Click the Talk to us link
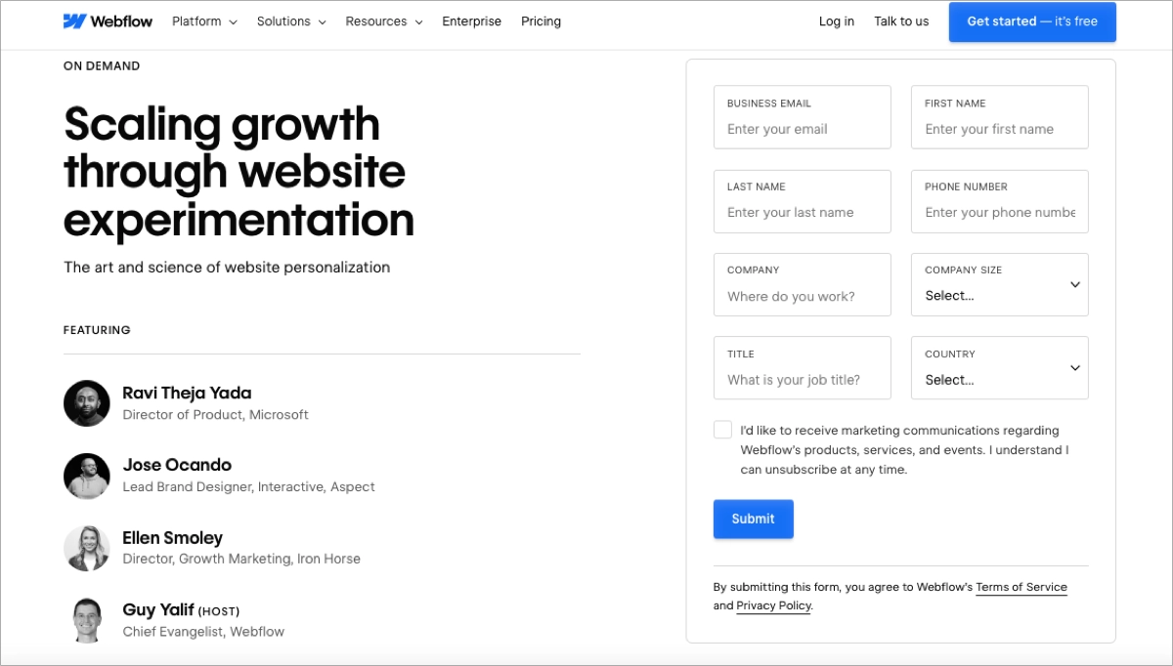Image resolution: width=1173 pixels, height=666 pixels. pos(900,21)
